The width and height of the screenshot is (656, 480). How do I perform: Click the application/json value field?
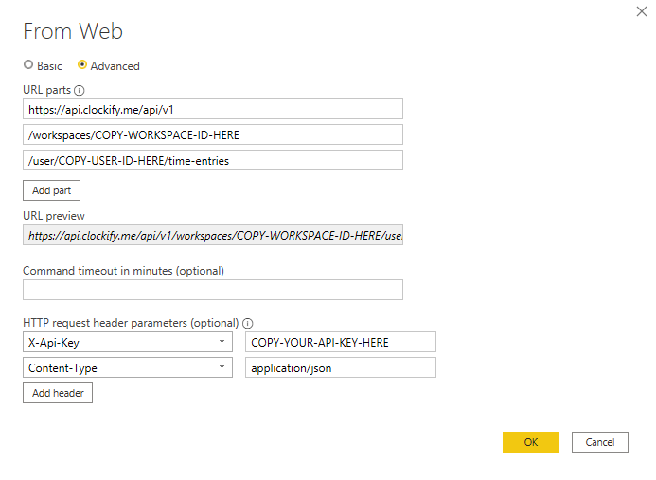click(341, 368)
